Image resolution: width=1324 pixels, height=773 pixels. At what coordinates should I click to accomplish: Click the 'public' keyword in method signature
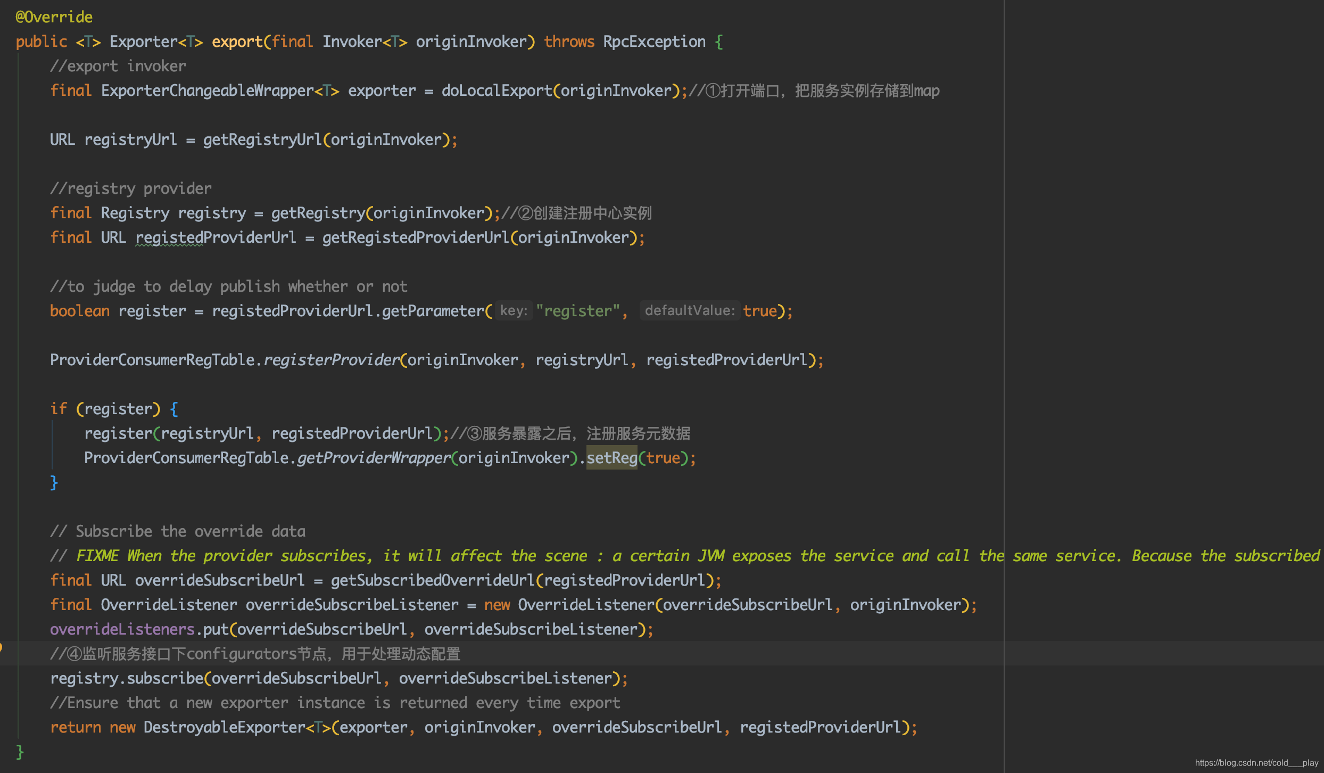coord(42,42)
